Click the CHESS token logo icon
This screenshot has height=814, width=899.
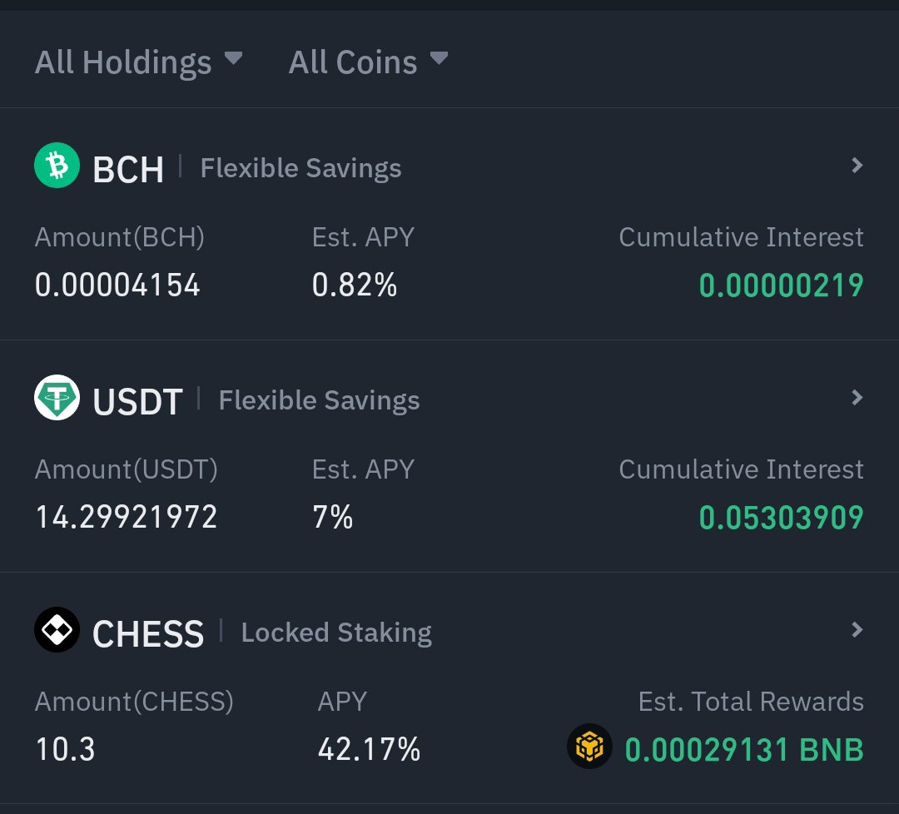click(57, 629)
